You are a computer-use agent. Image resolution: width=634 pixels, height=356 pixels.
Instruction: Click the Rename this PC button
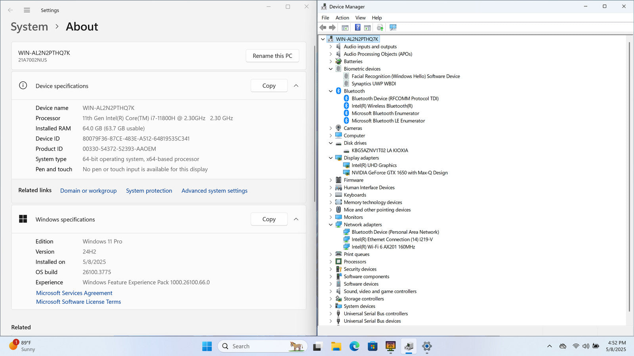272,56
